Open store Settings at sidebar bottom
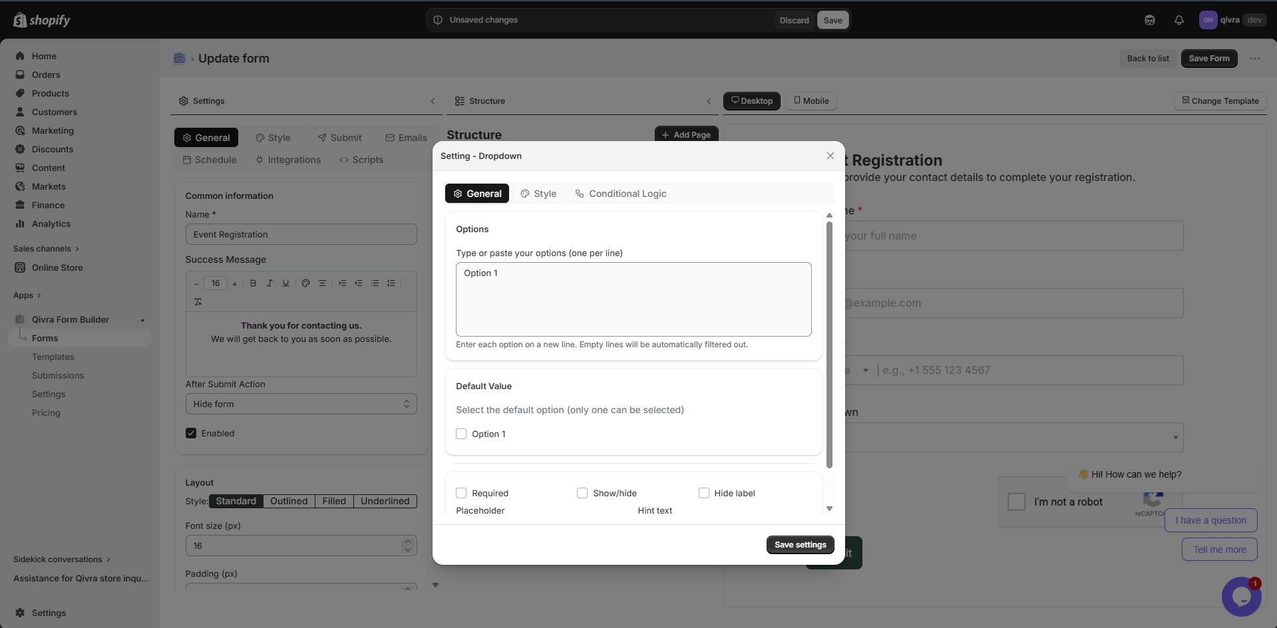1277x628 pixels. (49, 613)
